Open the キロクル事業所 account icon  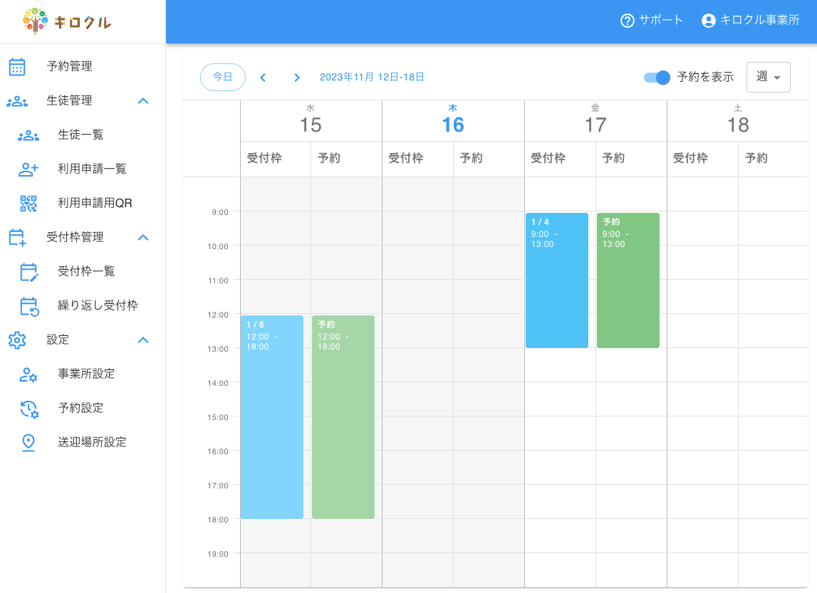click(709, 21)
